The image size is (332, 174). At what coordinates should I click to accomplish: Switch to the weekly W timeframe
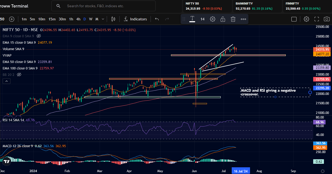tap(91, 19)
